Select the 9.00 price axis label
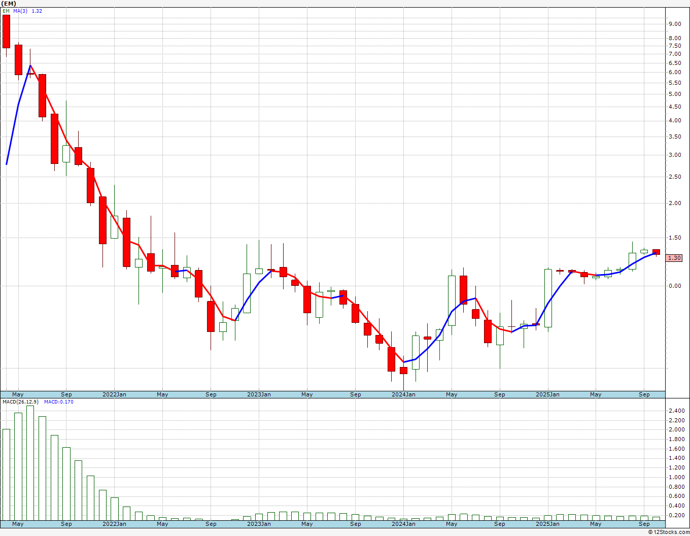Screen dimensions: 690x536 pos(674,24)
